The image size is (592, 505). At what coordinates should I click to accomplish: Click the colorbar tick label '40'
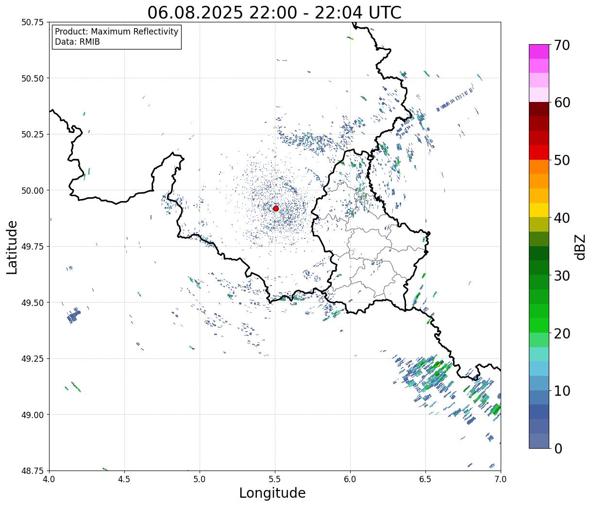[x=562, y=218]
